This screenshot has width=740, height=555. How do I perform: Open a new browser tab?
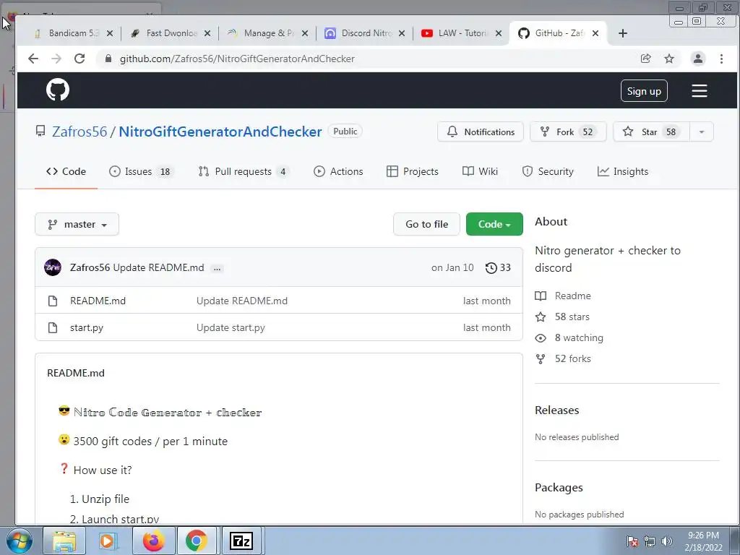tap(622, 33)
